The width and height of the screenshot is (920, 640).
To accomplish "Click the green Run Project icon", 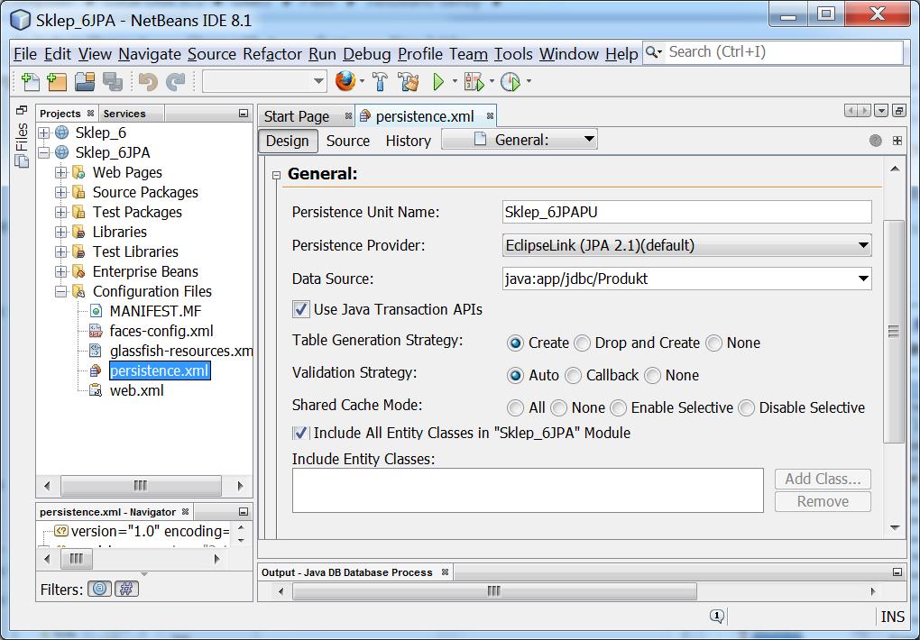I will click(438, 81).
